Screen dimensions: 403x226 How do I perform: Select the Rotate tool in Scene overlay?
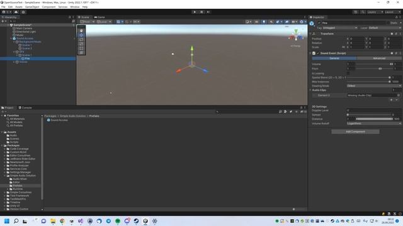[81, 40]
